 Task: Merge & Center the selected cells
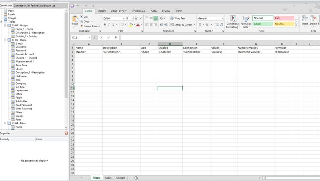tap(181, 25)
